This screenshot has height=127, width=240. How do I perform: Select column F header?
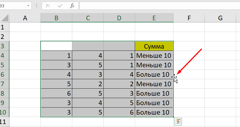pos(189,18)
